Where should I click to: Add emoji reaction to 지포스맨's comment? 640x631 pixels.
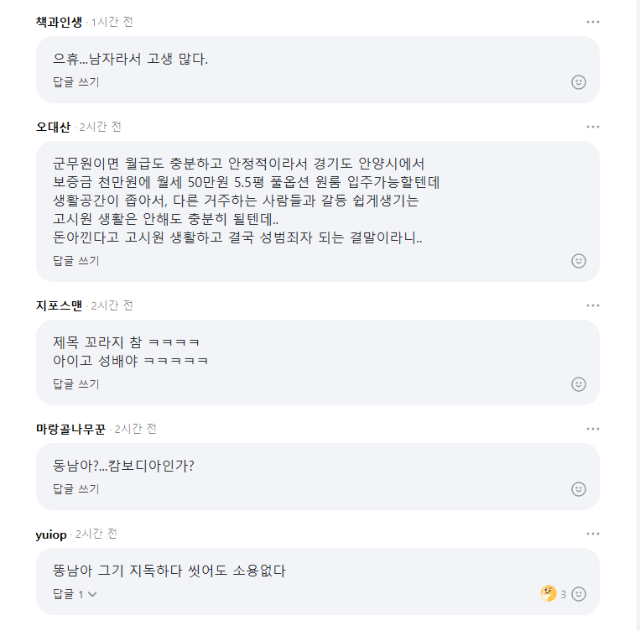(x=579, y=384)
